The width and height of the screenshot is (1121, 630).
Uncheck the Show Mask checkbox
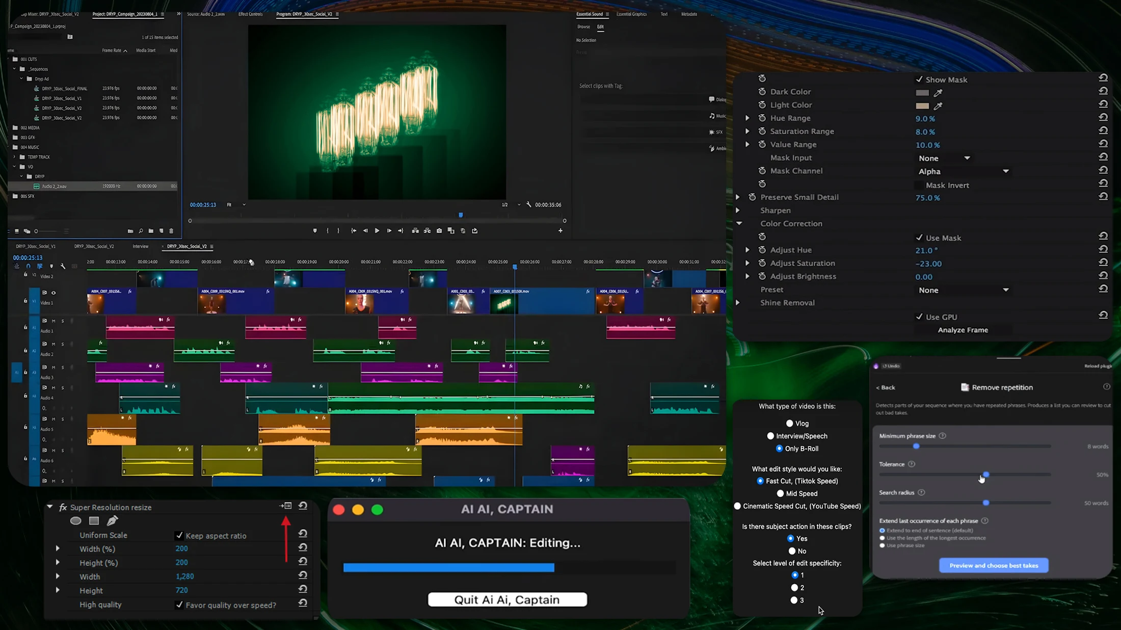919,80
